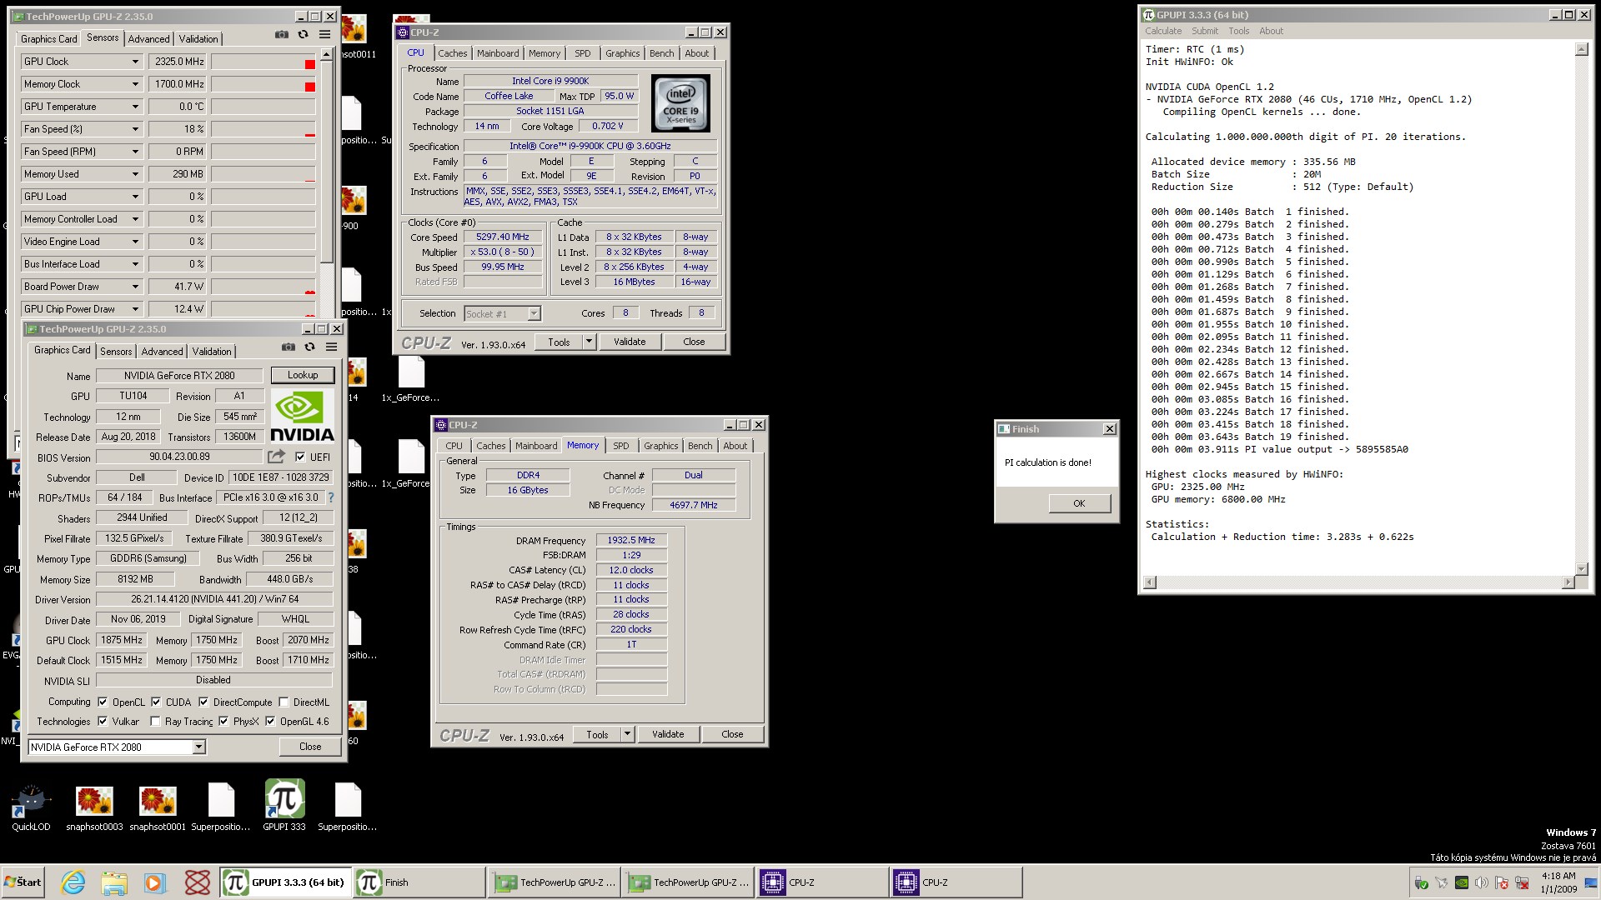Click the GPUPI output vertical scrollbar down arrow
The height and width of the screenshot is (900, 1601).
tap(1581, 569)
